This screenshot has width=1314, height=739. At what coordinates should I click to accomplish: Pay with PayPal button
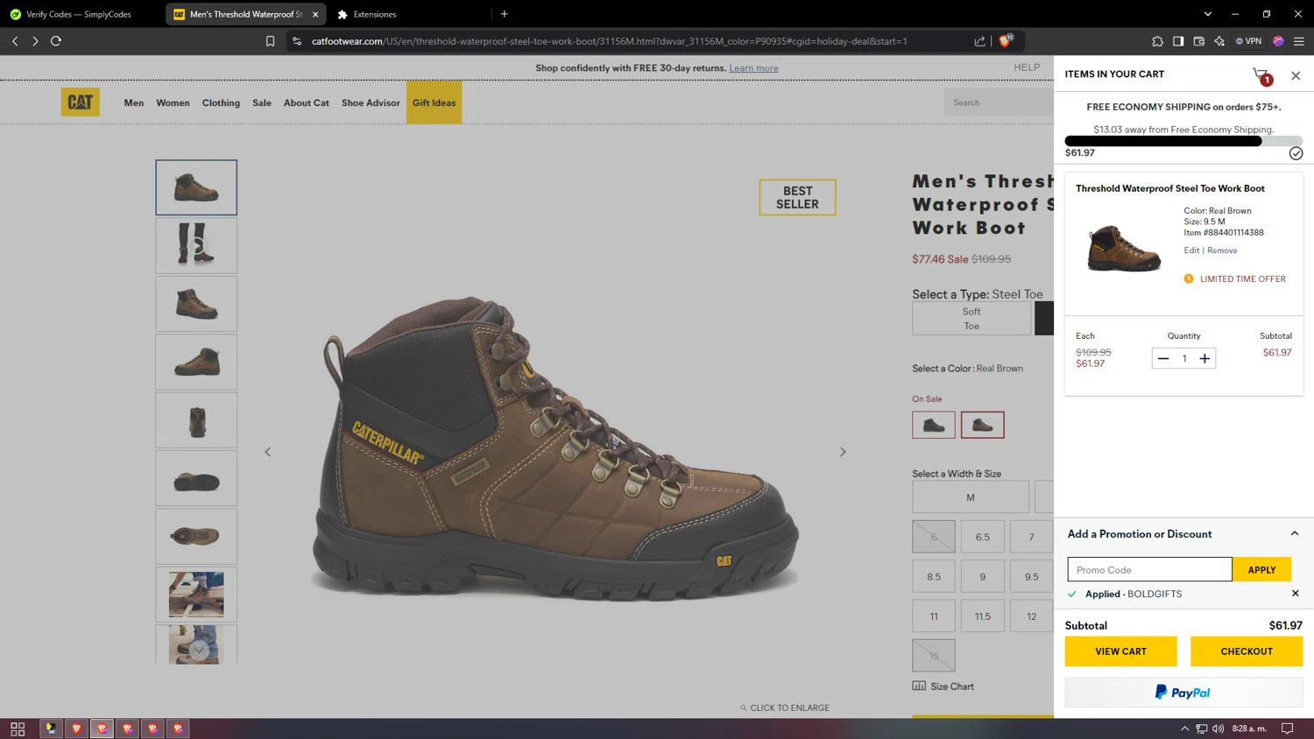tap(1183, 693)
